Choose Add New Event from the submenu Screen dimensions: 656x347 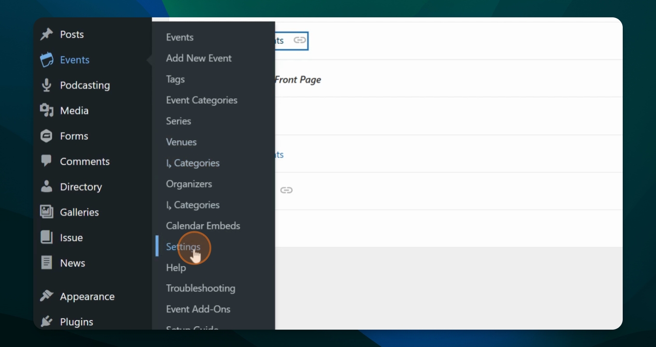199,58
